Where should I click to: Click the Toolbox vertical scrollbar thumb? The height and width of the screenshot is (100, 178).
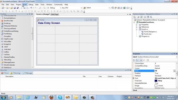coord(32,34)
